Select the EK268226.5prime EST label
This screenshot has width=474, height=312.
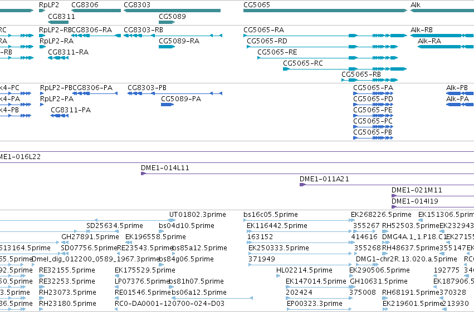pos(381,215)
